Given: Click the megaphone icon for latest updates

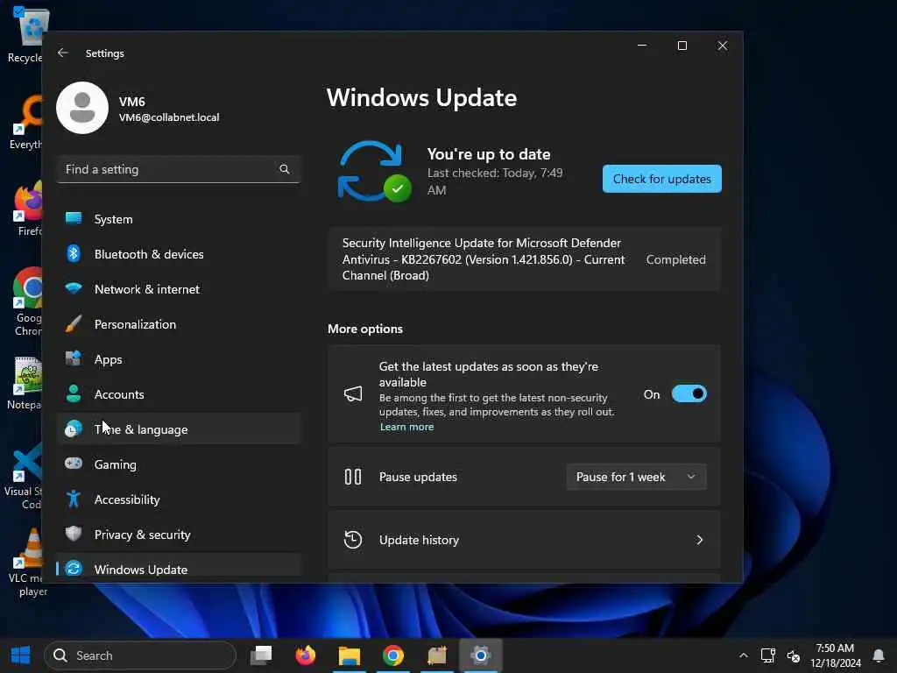Looking at the screenshot, I should 353,393.
